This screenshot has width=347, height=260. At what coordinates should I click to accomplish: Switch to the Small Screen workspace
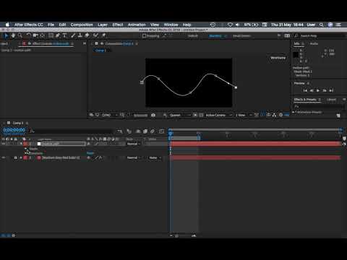[x=241, y=36]
